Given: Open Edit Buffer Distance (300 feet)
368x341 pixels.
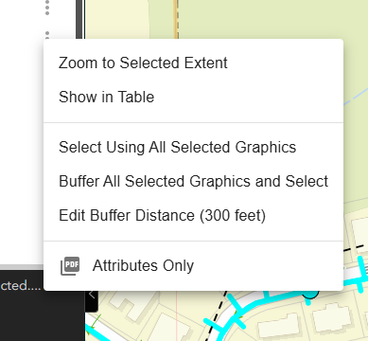Looking at the screenshot, I should point(162,215).
